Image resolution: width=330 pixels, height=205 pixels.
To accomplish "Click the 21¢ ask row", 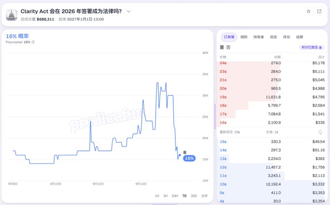I will point(272,80).
